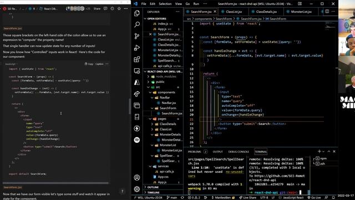Open the Azure view in activity bar
The height and width of the screenshot is (200, 355).
tap(137, 82)
